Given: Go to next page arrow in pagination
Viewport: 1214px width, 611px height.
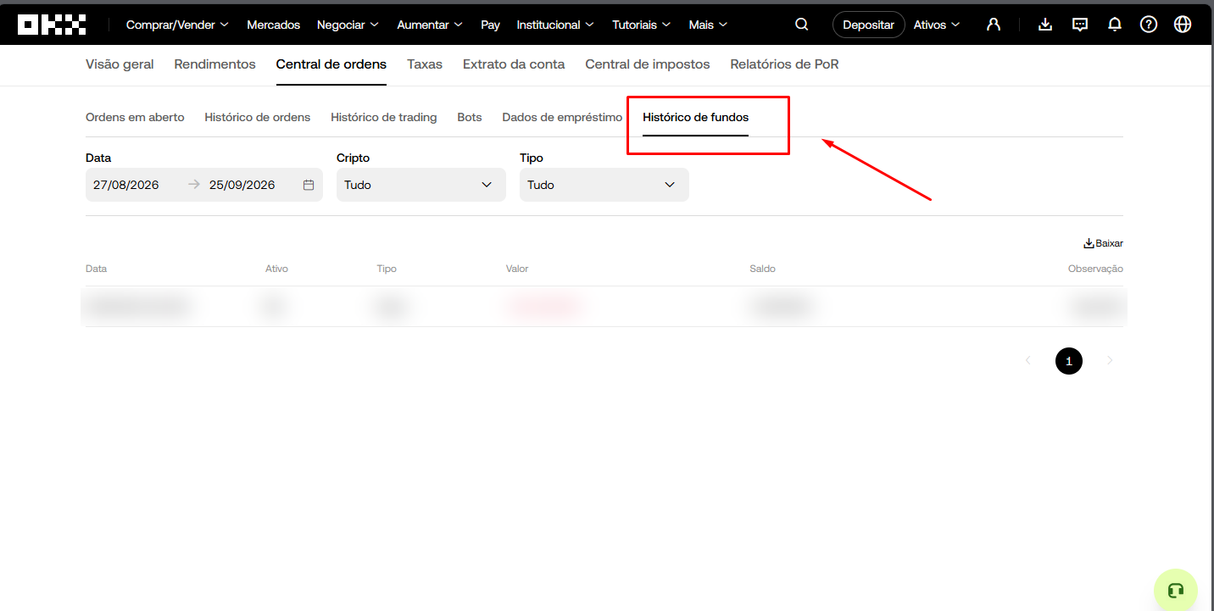Looking at the screenshot, I should pos(1110,361).
